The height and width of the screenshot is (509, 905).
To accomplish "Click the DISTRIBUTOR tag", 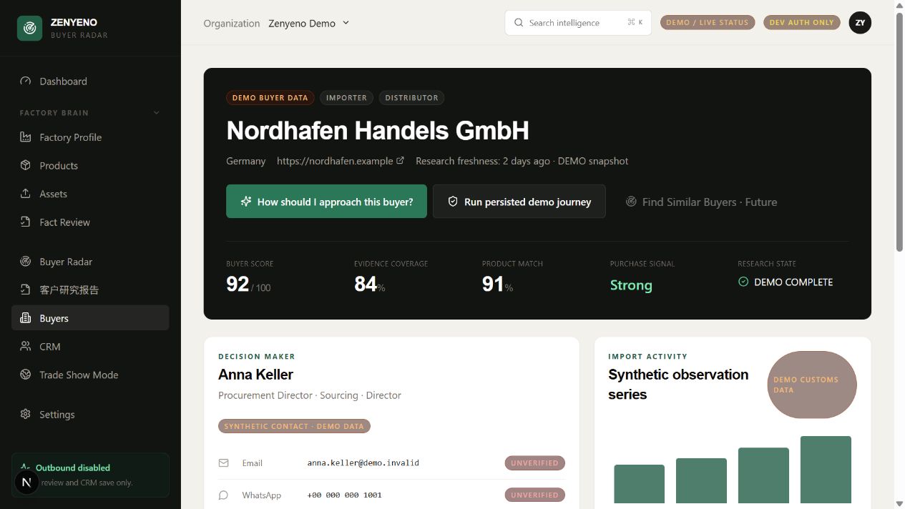I will click(x=411, y=98).
